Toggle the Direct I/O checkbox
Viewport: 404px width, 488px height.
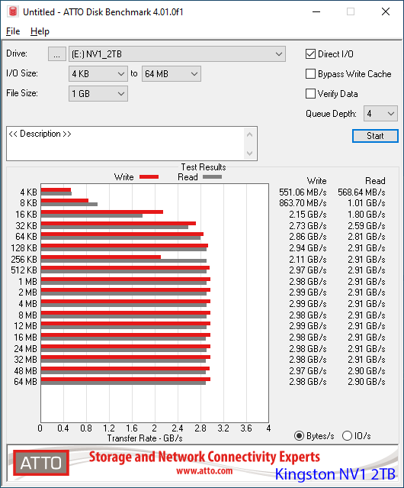point(310,54)
